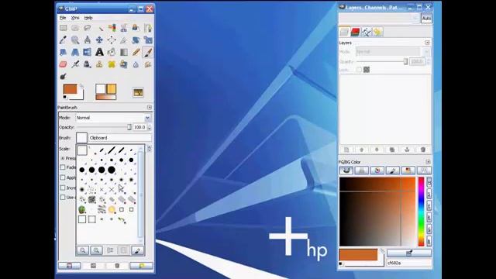Switch to the Channels tab
Screen dimensions: 496x279
point(355,32)
